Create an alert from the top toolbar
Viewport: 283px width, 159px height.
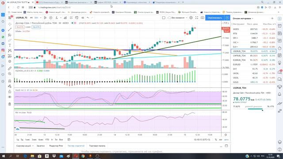76,18
